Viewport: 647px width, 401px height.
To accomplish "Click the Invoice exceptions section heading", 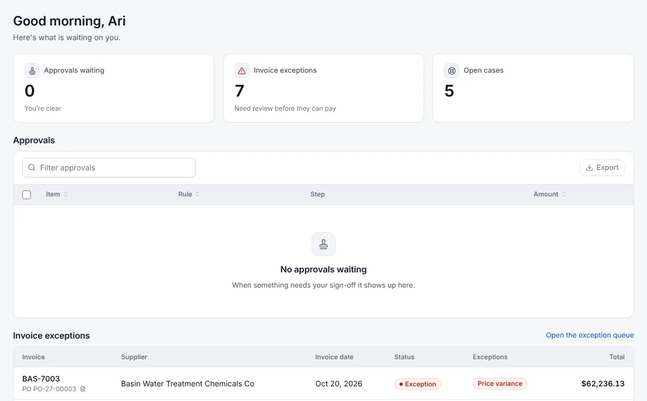I will [51, 336].
